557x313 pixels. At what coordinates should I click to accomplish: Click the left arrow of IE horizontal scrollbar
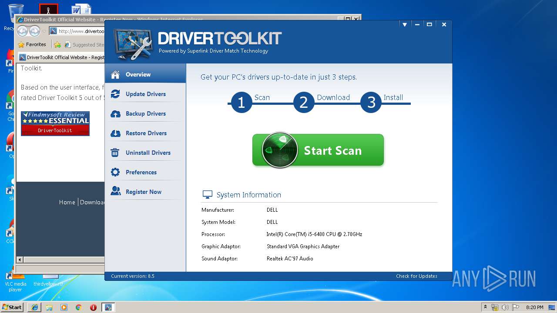click(20, 260)
